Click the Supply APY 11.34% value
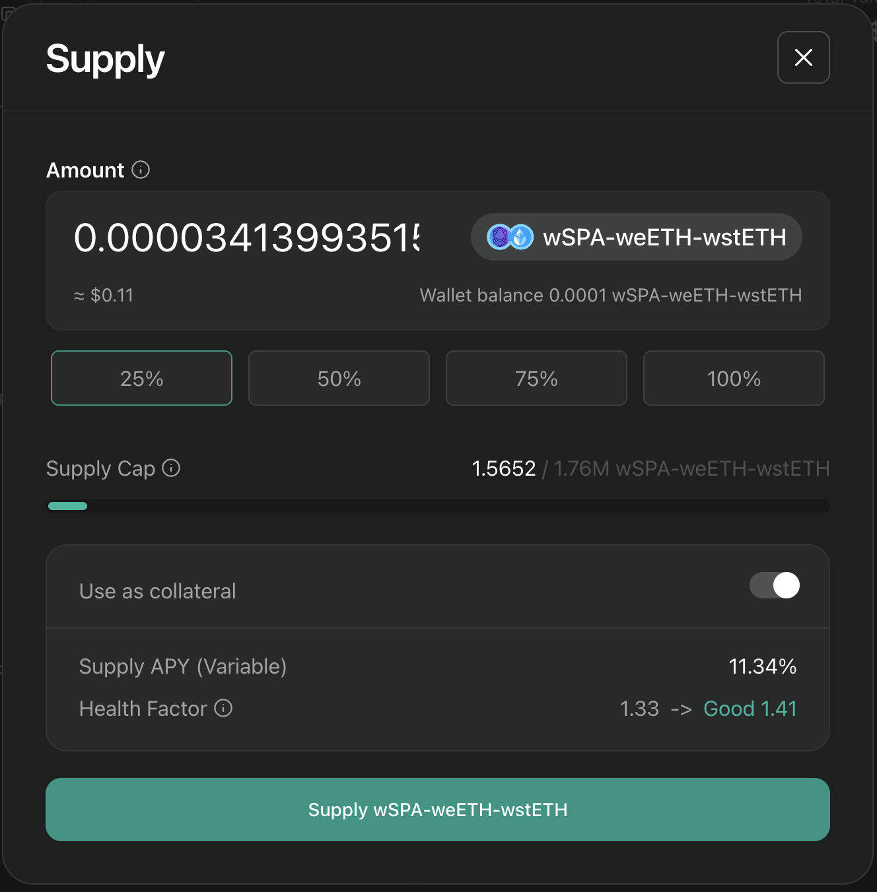 pyautogui.click(x=762, y=666)
